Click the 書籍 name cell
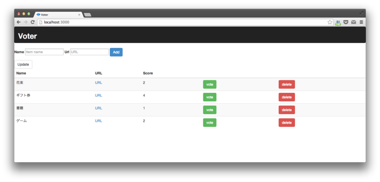This screenshot has width=380, height=182. pyautogui.click(x=20, y=108)
